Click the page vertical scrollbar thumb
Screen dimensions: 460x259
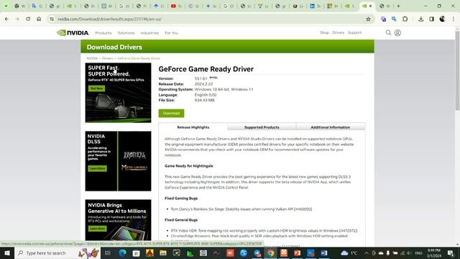457,71
